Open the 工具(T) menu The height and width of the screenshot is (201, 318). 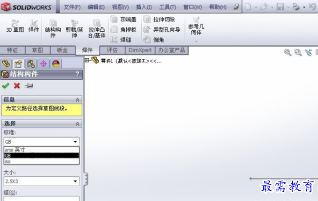point(167,7)
